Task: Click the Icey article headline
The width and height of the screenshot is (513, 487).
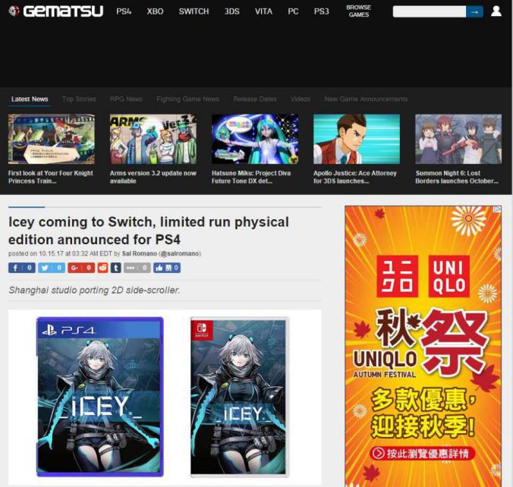Action: 149,231
